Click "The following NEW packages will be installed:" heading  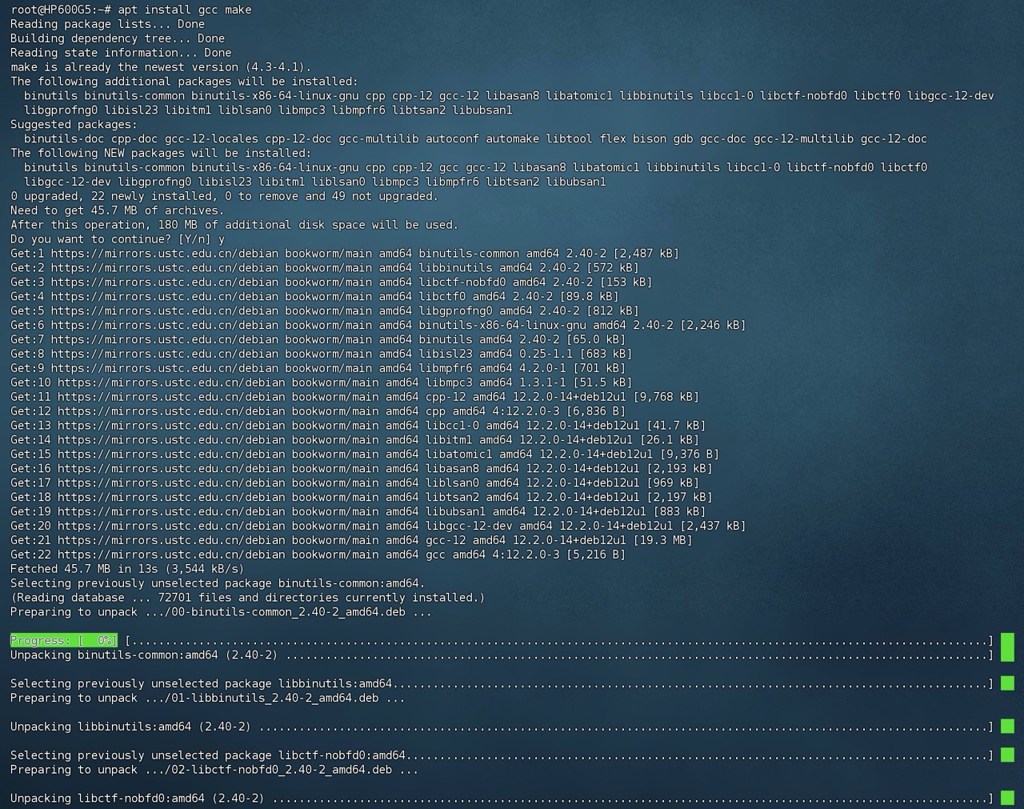pyautogui.click(x=161, y=154)
